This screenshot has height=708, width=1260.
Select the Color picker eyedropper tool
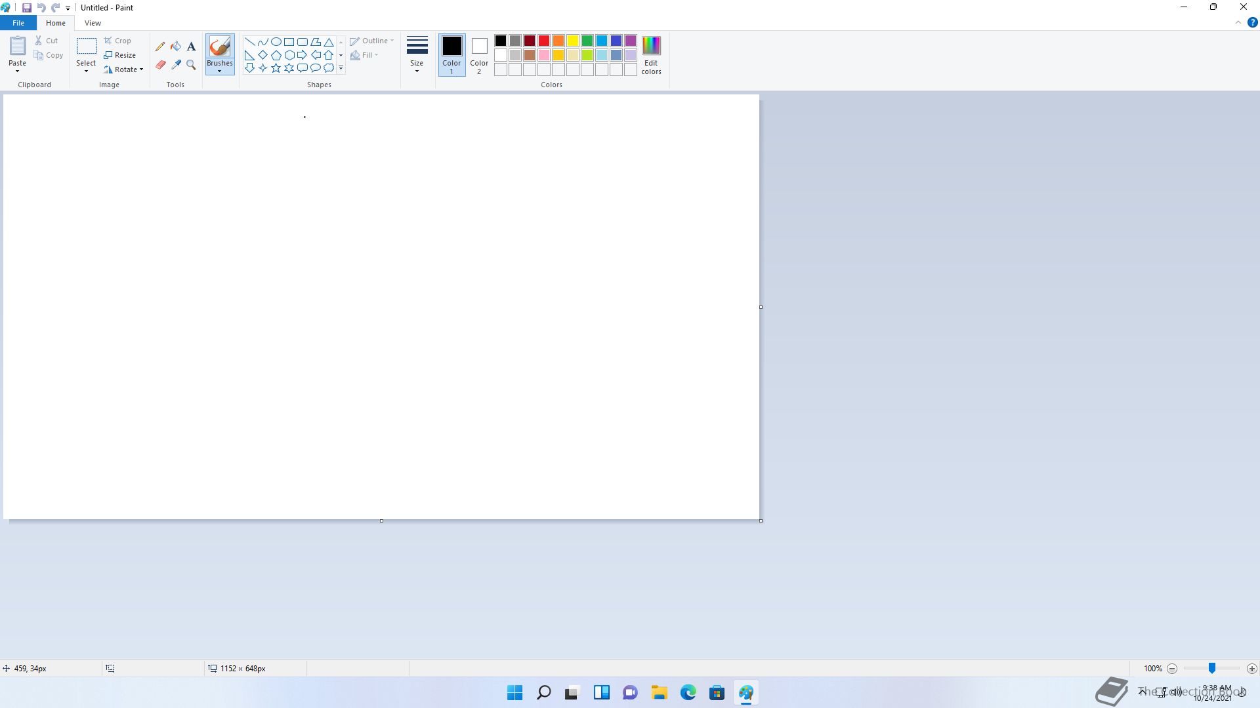pos(176,65)
